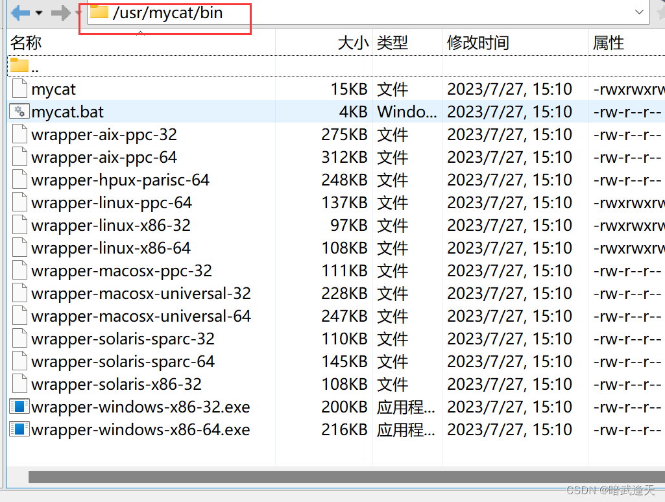This screenshot has height=502, width=665.
Task: Select the wrapper-windows-x86-32.exe application icon
Action: [x=19, y=406]
